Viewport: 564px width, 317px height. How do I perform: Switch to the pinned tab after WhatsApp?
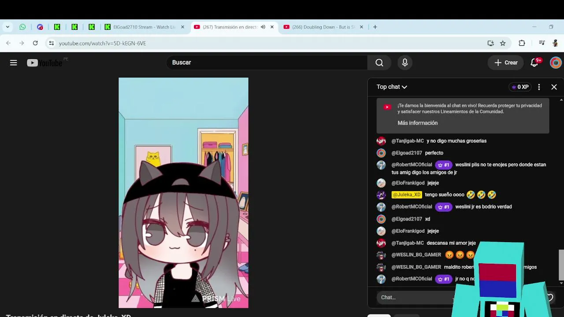40,27
